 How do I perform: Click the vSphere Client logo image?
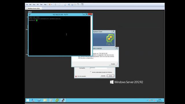(110, 38)
